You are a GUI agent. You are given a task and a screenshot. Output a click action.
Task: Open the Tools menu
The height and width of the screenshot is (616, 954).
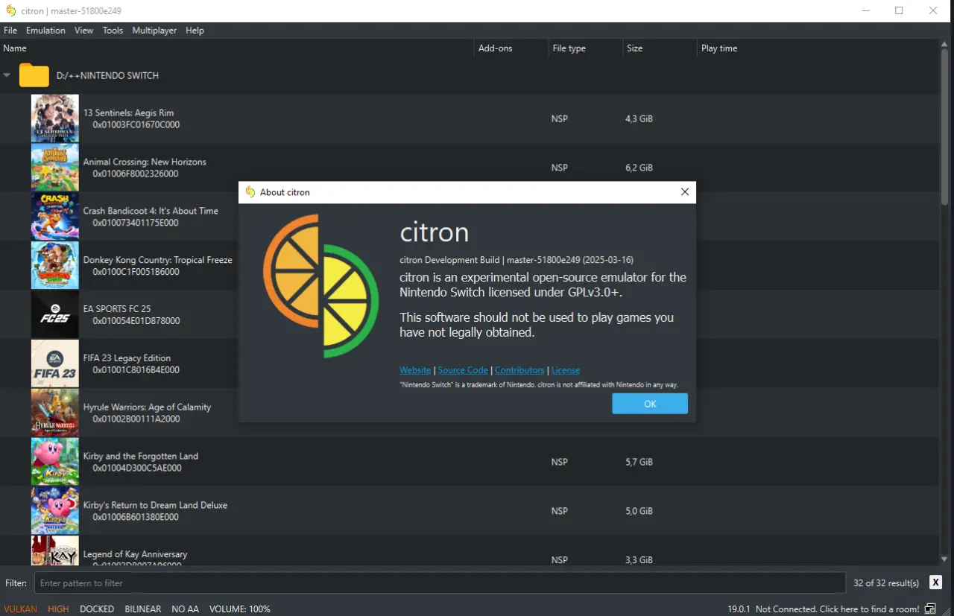[x=113, y=31]
